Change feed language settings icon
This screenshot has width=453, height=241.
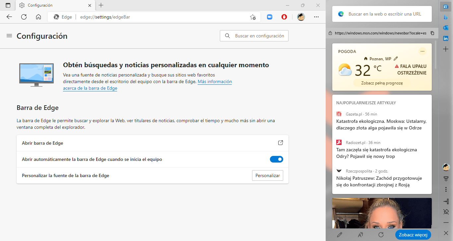[360, 235]
